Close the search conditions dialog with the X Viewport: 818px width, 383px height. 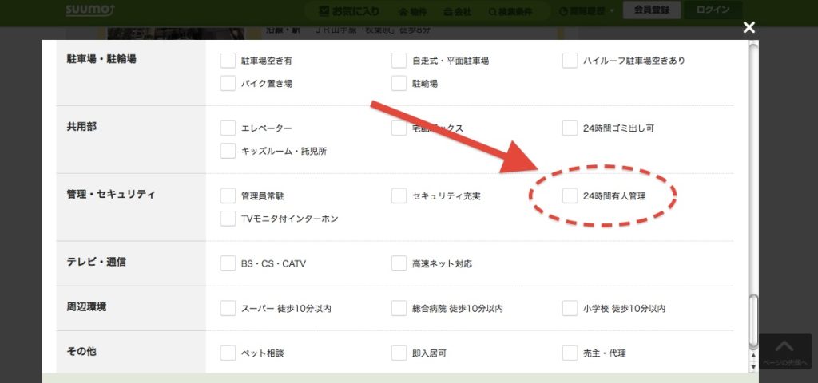click(749, 28)
